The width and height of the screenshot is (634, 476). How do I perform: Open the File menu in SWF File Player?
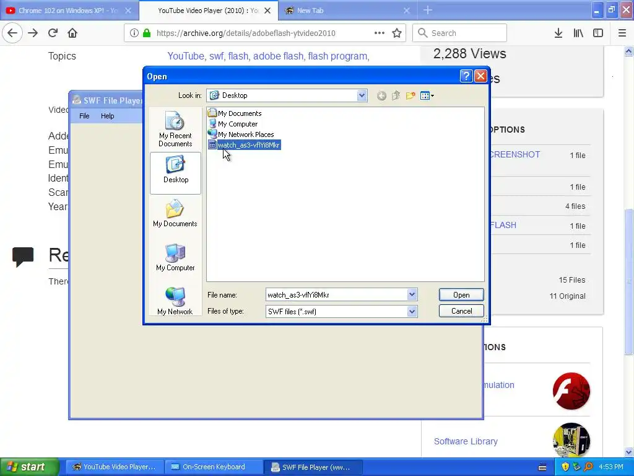tap(84, 116)
